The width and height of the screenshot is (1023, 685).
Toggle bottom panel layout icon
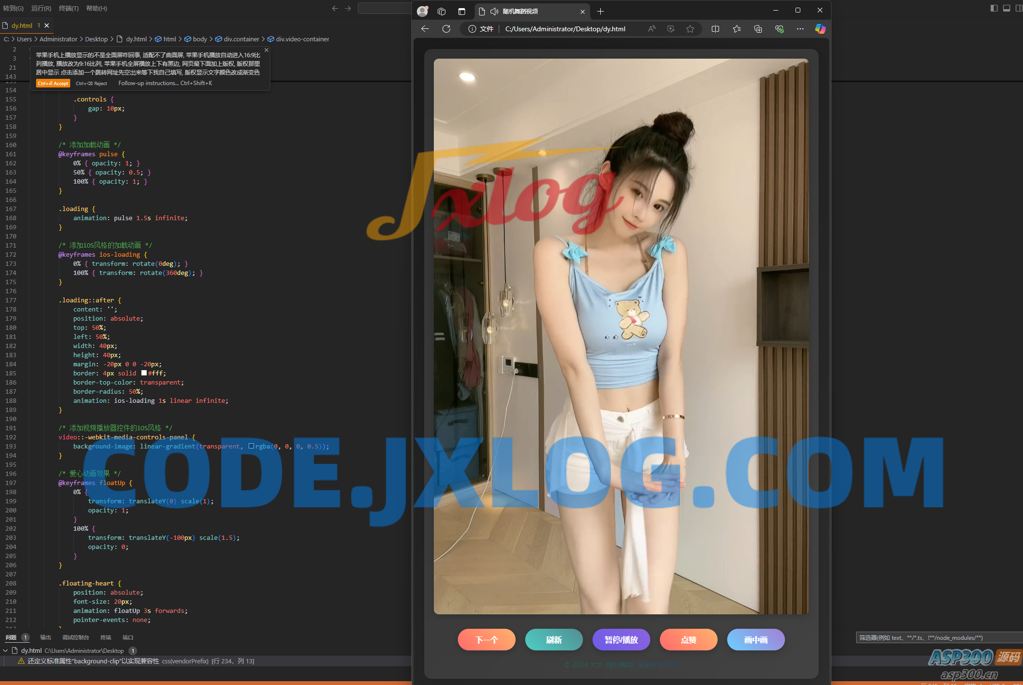1007,8
